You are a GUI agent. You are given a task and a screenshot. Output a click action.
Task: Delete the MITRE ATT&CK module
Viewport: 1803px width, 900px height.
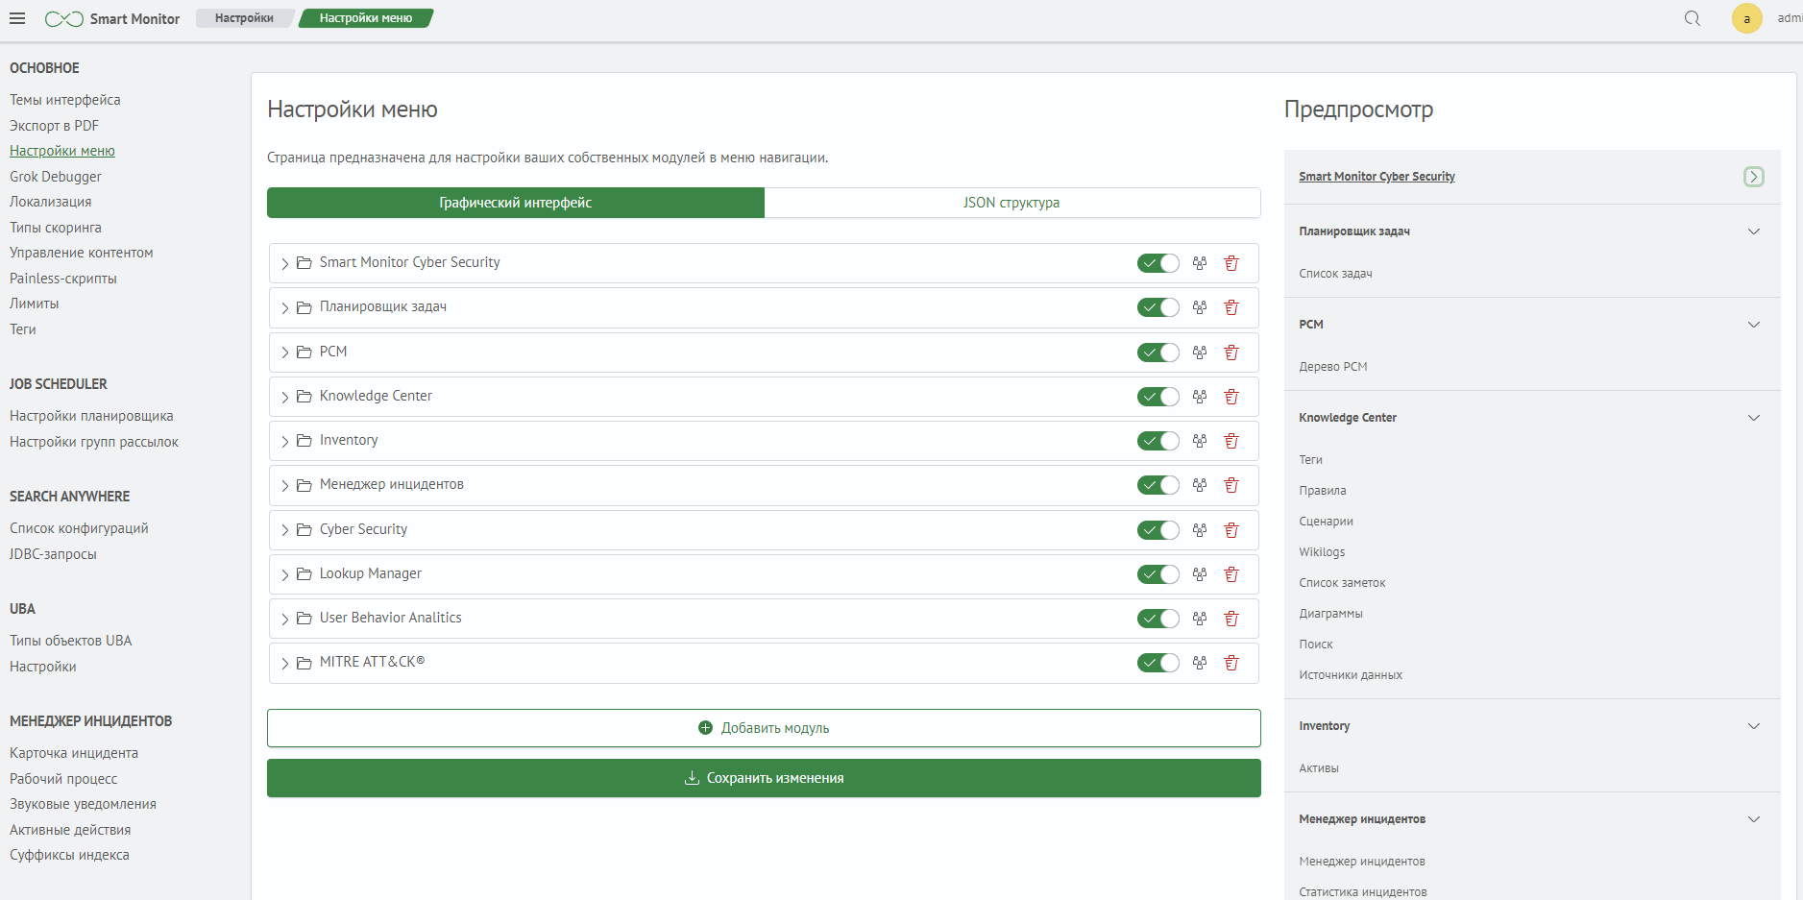click(1231, 663)
